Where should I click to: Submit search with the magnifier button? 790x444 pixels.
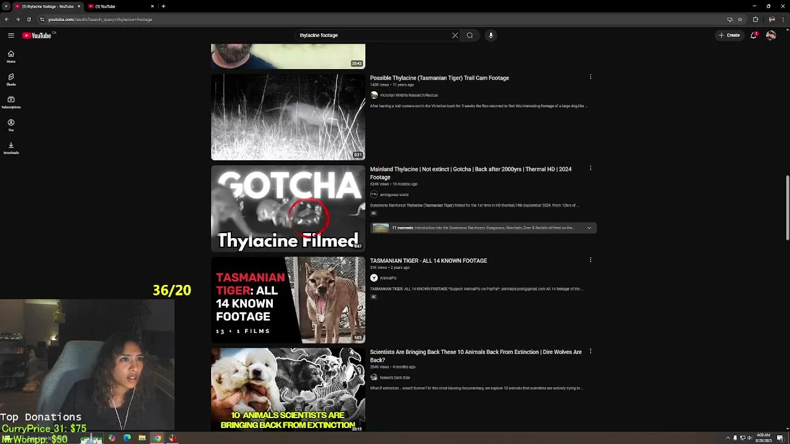pyautogui.click(x=470, y=35)
